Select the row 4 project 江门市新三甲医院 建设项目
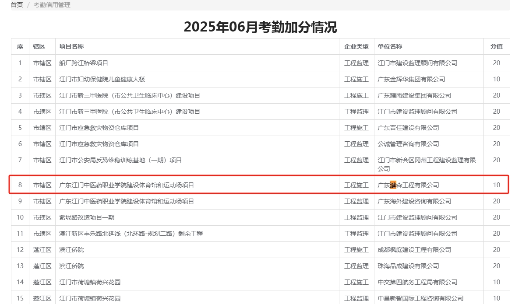515x304 pixels. 130,112
